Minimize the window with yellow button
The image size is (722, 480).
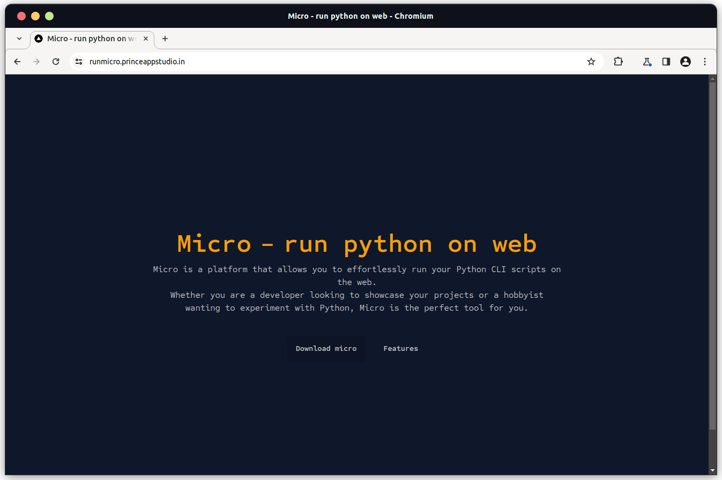click(x=35, y=16)
